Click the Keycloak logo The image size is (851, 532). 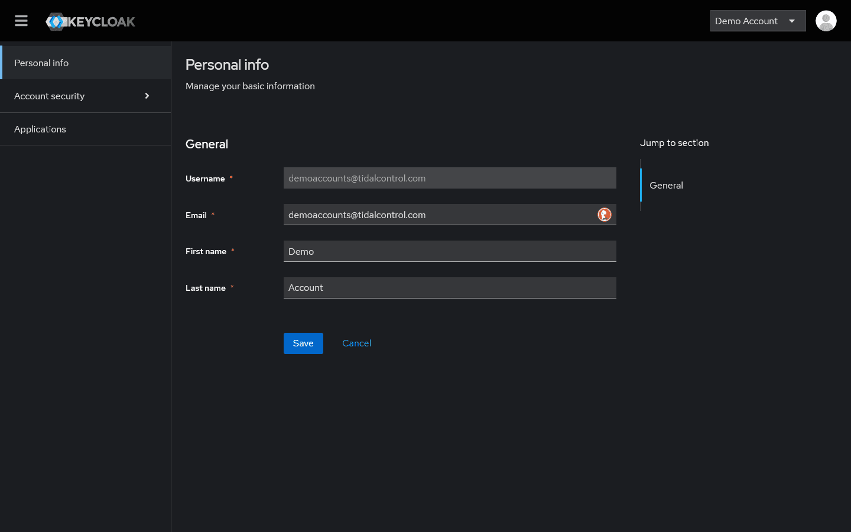[90, 21]
